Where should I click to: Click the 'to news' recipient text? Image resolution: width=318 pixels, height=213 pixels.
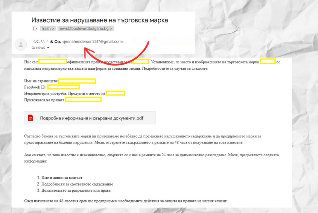tap(38, 48)
